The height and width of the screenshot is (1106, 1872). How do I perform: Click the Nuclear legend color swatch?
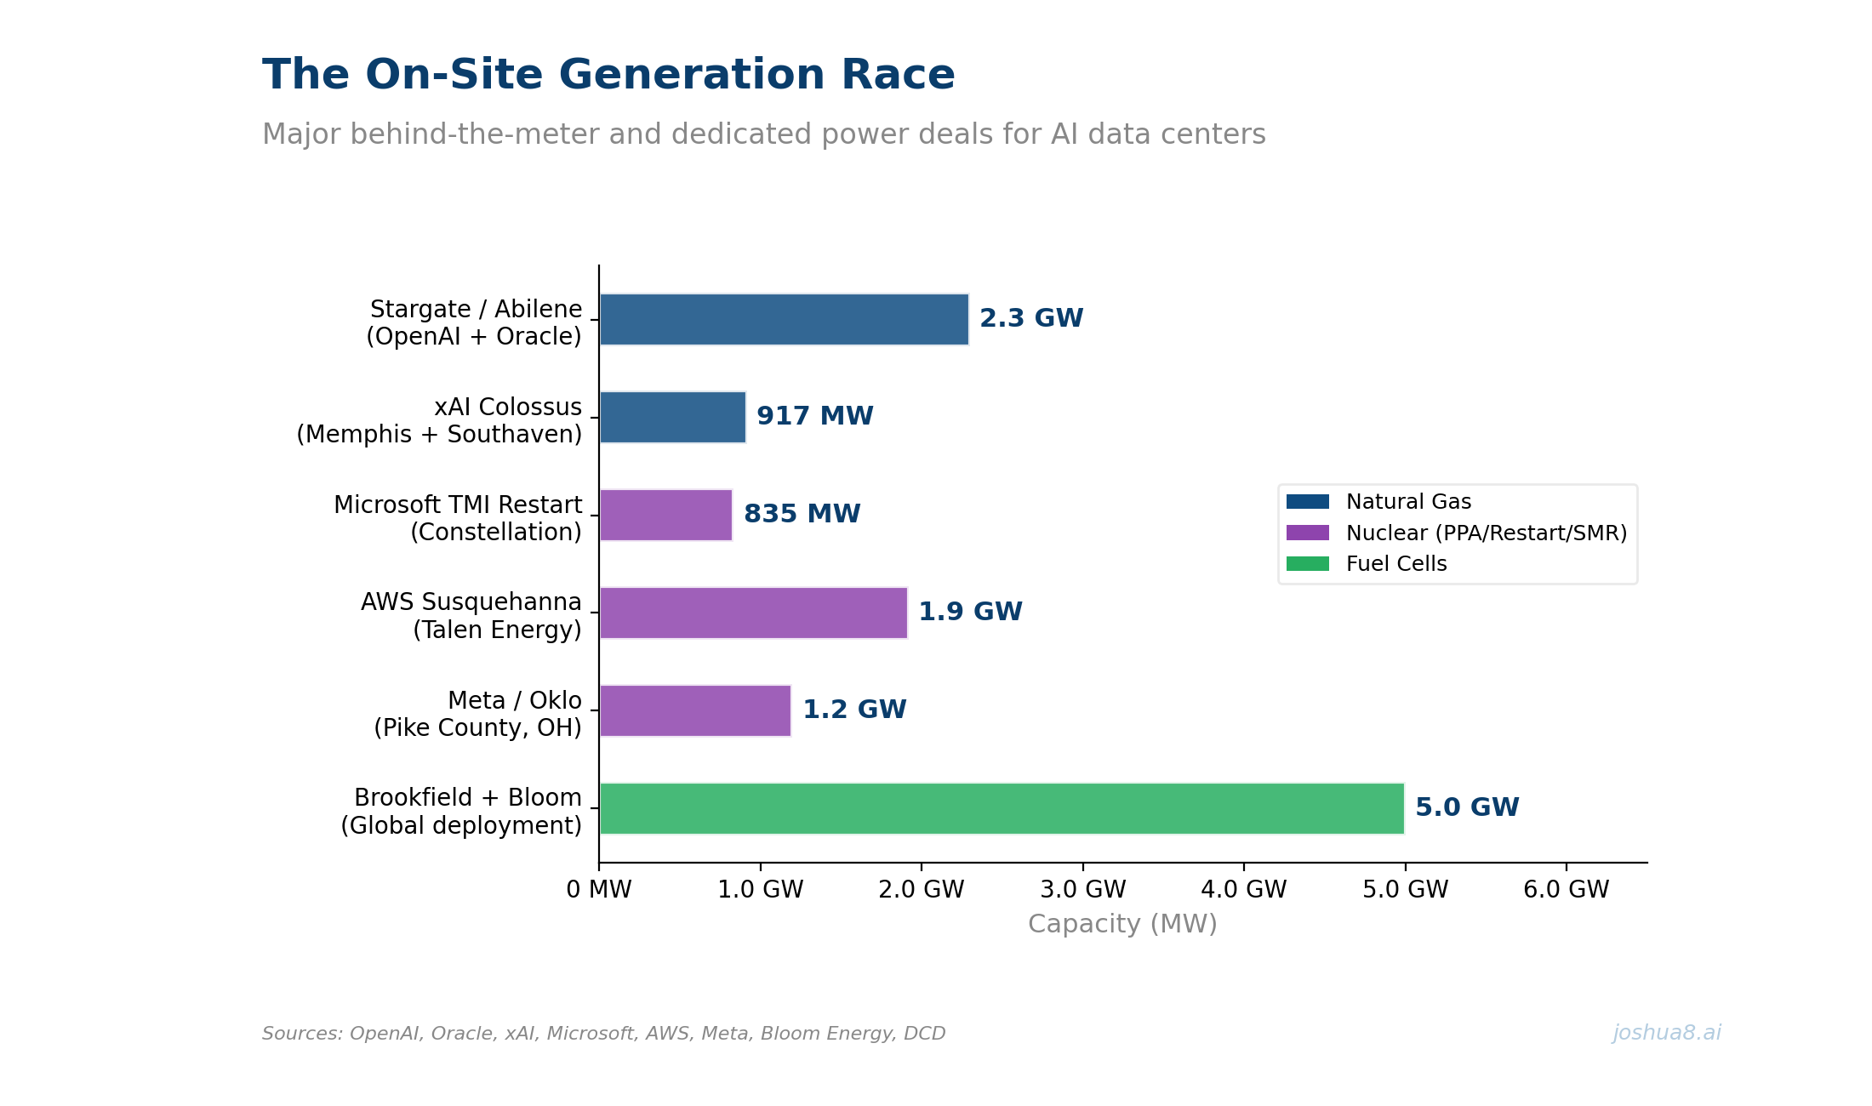point(1308,533)
